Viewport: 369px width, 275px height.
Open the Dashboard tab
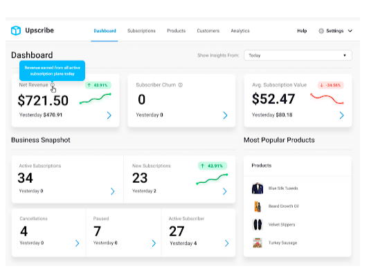(x=105, y=31)
